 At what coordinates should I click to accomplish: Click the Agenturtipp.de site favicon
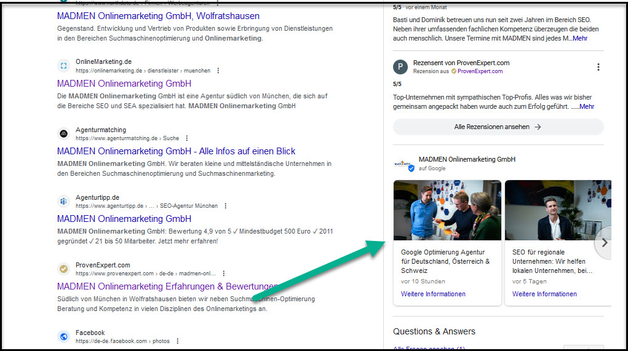64,201
